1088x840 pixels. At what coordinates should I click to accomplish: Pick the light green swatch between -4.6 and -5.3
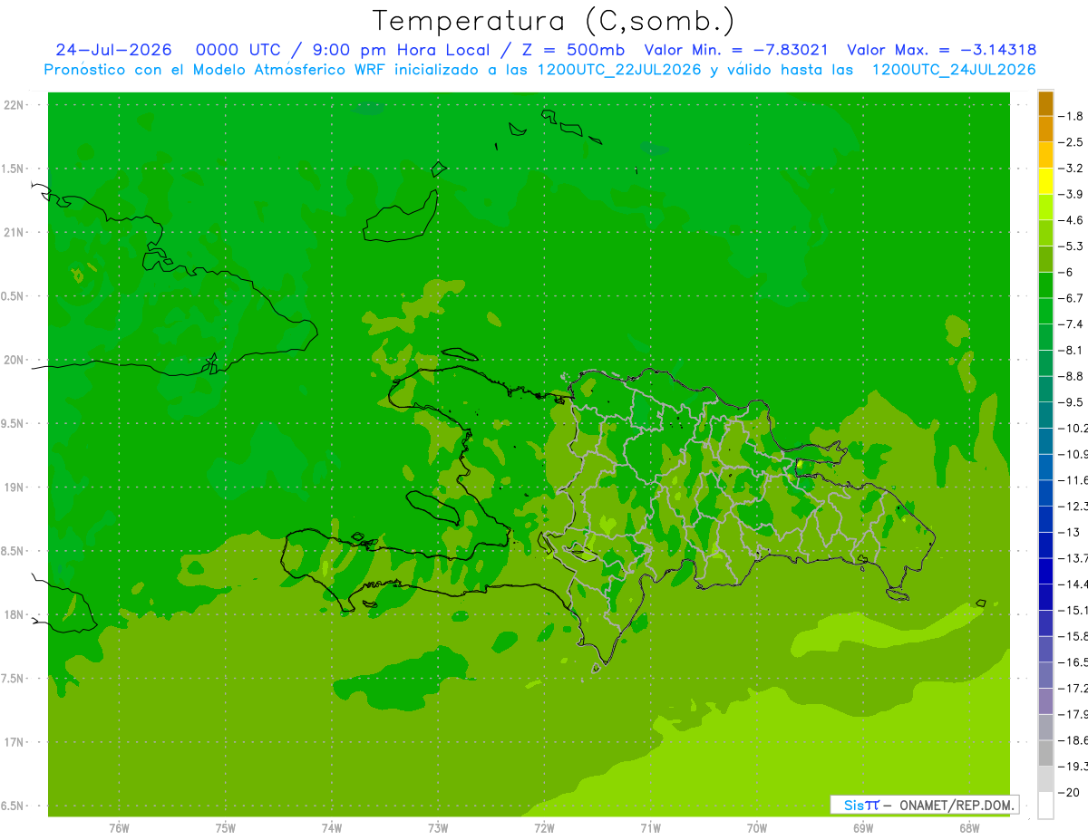click(1045, 233)
